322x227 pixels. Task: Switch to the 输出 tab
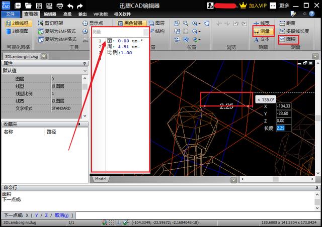[83, 14]
